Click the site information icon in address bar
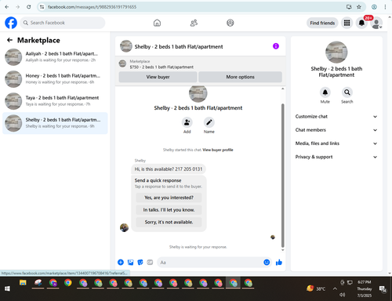392x301 pixels. click(x=42, y=7)
